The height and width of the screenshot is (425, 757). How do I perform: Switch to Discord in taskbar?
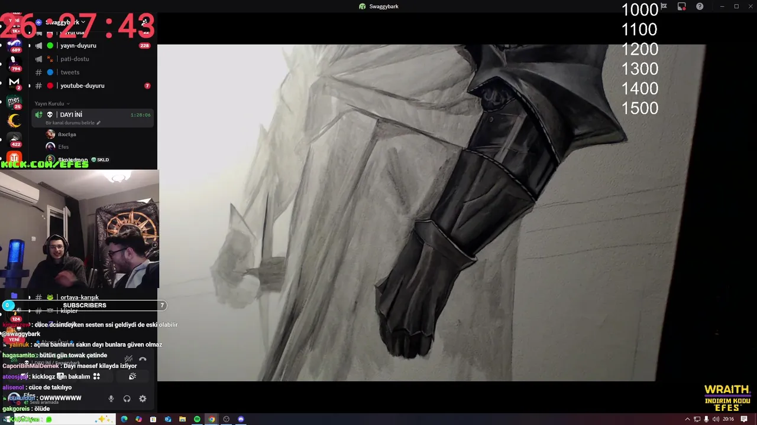tap(241, 419)
